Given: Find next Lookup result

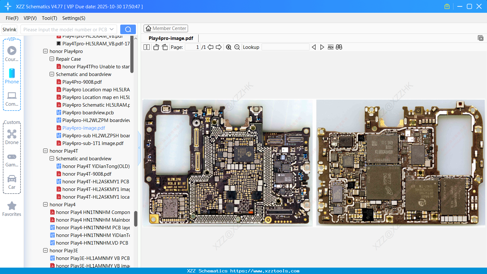Looking at the screenshot, I should 322,47.
